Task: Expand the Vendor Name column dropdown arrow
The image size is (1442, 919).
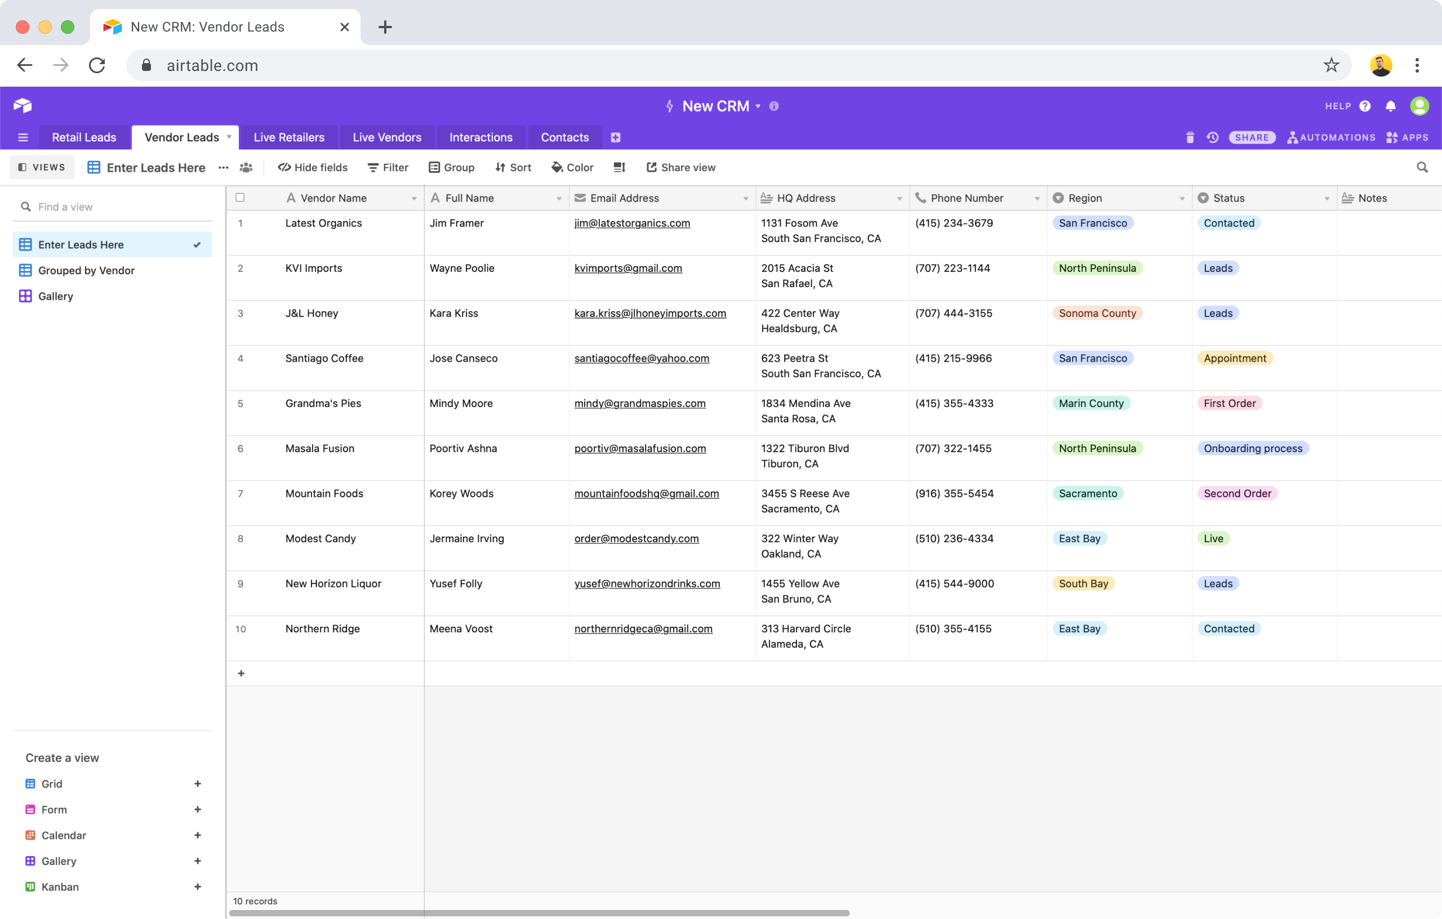Action: (414, 198)
